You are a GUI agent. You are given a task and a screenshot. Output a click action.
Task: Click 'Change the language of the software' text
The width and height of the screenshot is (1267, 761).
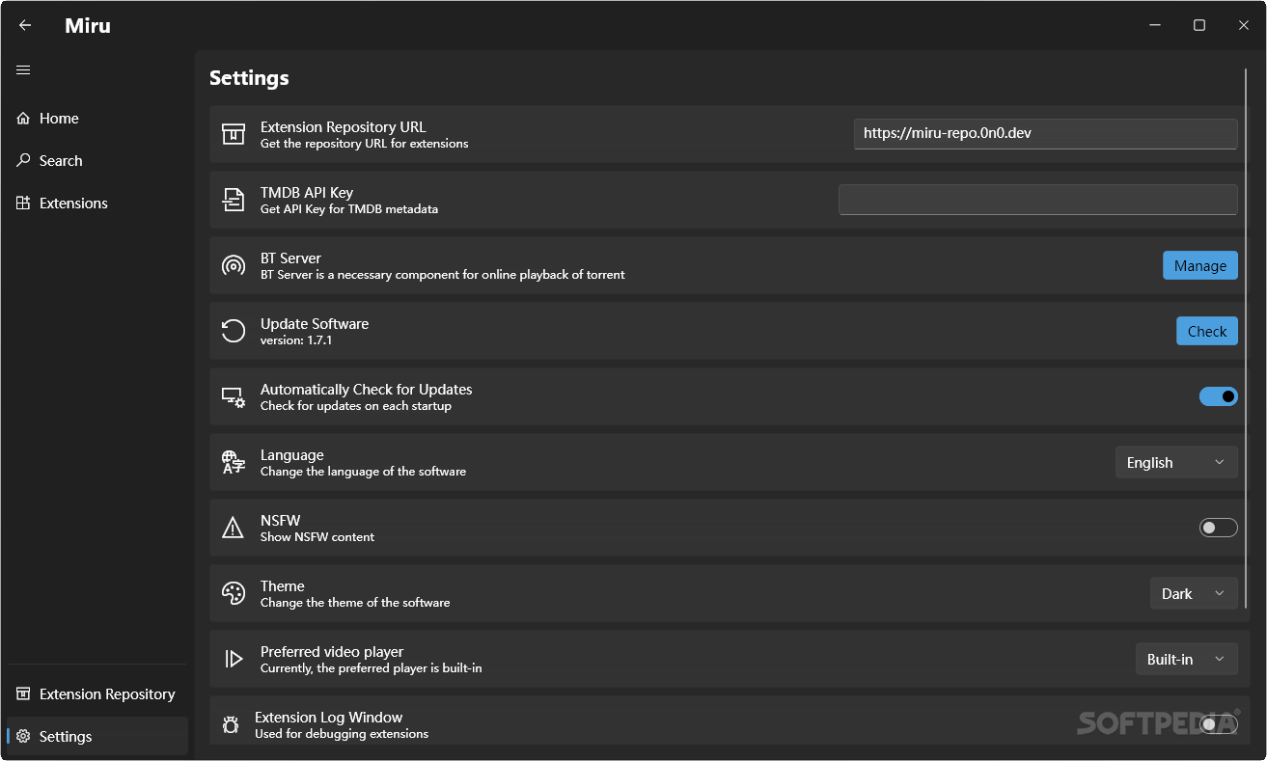pos(363,472)
